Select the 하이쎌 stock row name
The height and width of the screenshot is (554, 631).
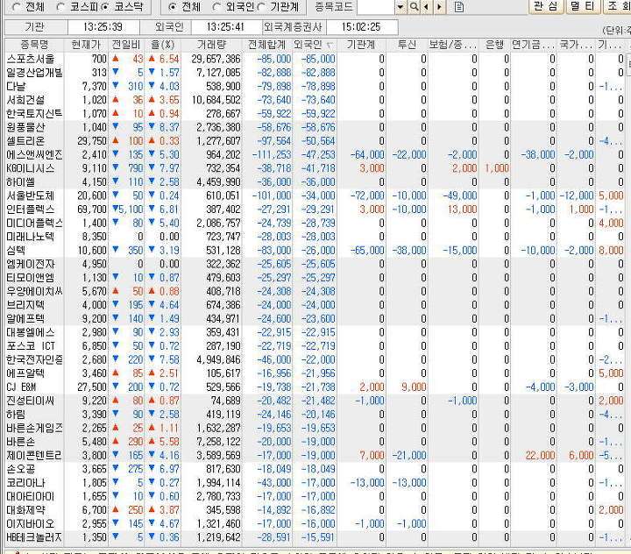click(20, 182)
